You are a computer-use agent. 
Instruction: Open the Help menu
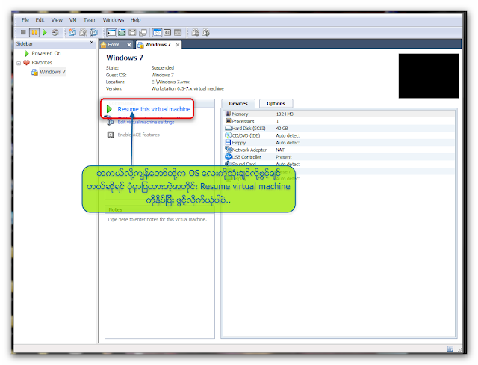[136, 20]
